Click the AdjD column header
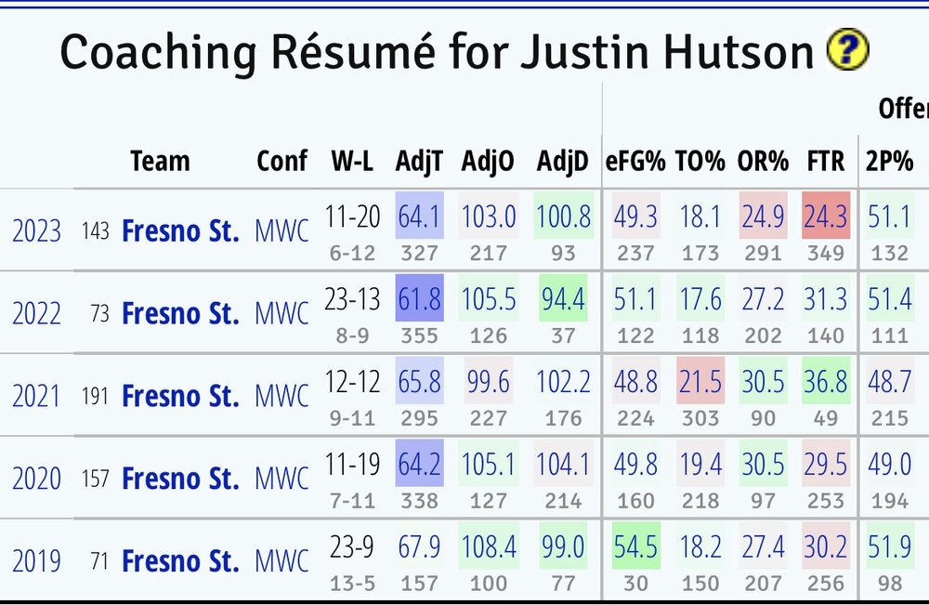The image size is (929, 605). 562,162
